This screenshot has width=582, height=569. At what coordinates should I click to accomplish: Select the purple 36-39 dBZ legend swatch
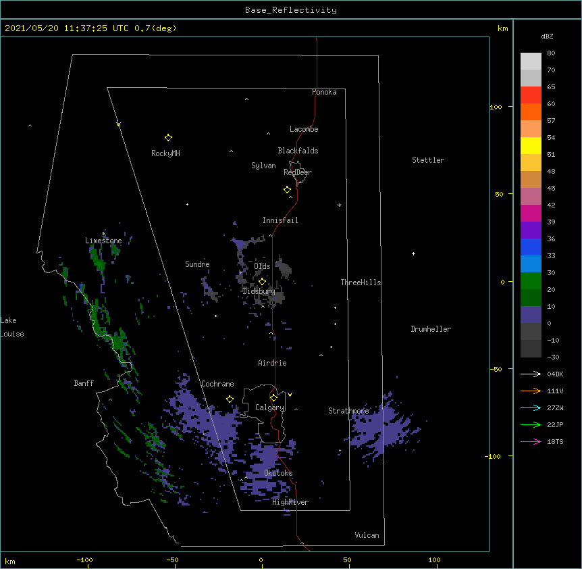(531, 230)
